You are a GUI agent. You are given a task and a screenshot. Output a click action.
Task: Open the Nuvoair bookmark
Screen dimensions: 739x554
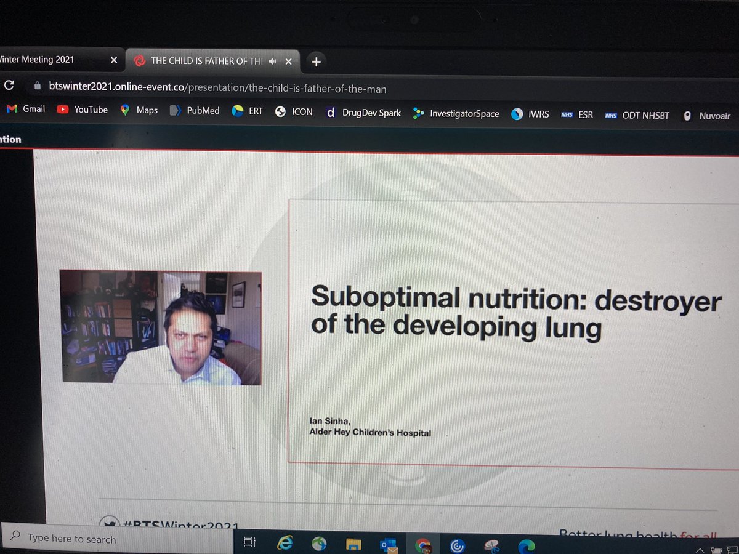[706, 116]
